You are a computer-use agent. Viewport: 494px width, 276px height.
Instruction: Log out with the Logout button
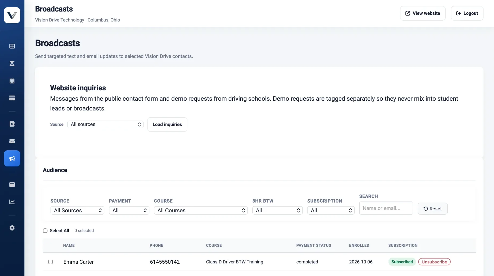467,13
